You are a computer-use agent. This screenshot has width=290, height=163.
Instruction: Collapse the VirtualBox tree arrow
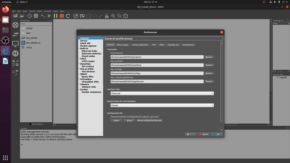coord(79,79)
